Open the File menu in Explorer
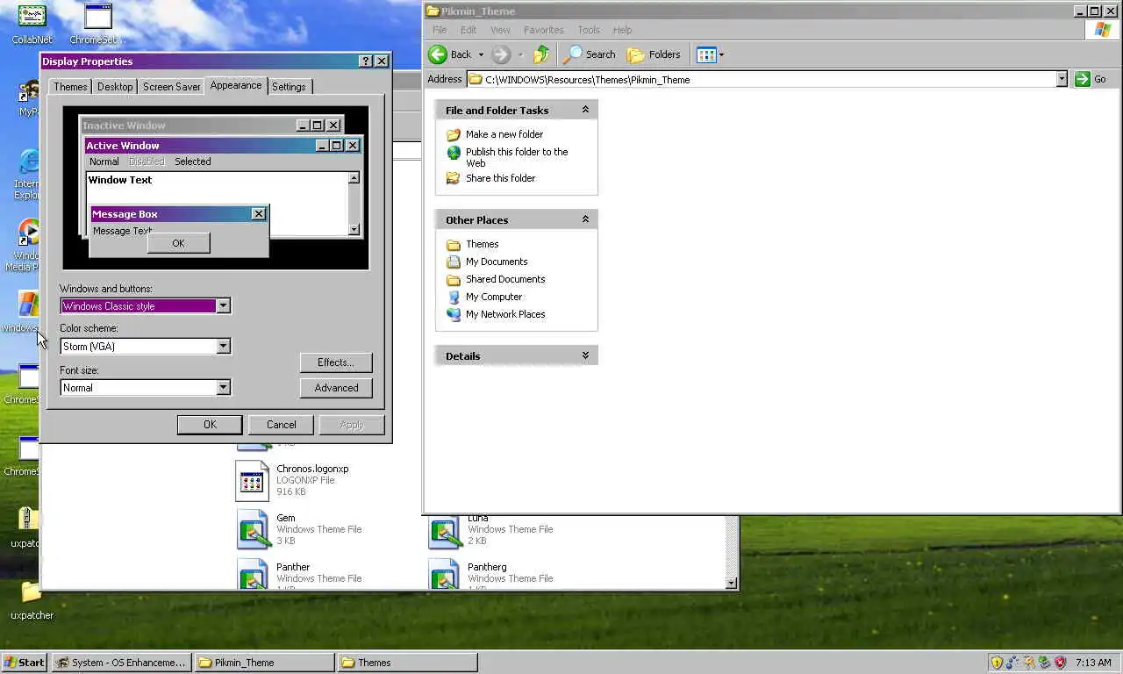Screen dimensions: 1123x674 click(x=440, y=30)
